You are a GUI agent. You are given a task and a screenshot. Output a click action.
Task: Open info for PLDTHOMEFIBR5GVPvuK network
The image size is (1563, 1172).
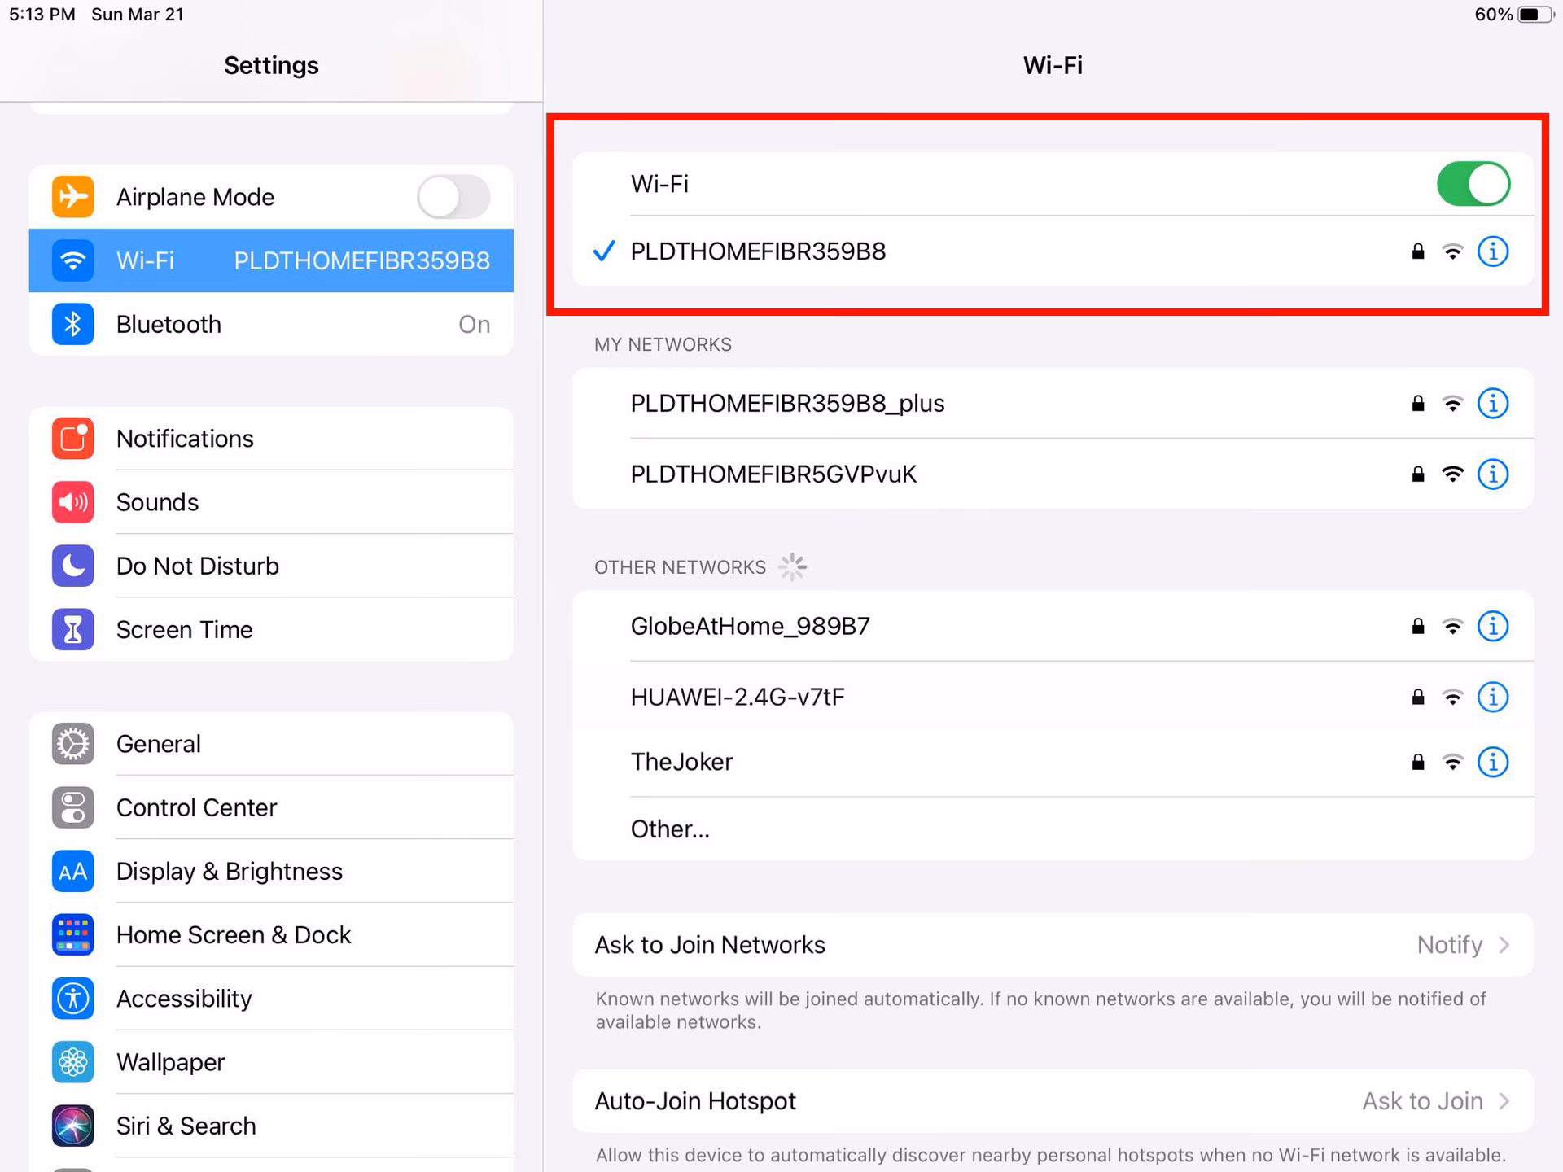(1493, 474)
